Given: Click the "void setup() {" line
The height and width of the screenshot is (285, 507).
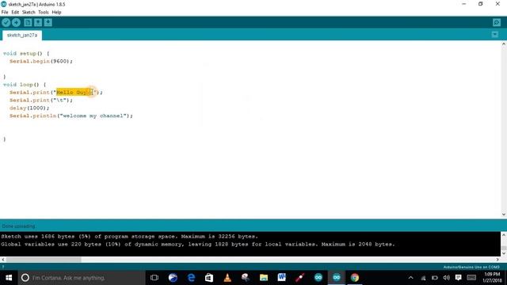Looking at the screenshot, I should [x=26, y=54].
